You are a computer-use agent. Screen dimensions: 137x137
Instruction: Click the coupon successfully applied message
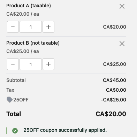click(x=65, y=130)
